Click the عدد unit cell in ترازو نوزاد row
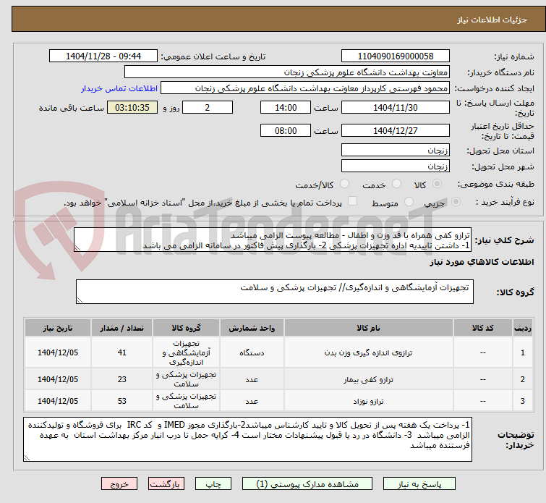Screen dimensions: 546x503 pyautogui.click(x=252, y=401)
